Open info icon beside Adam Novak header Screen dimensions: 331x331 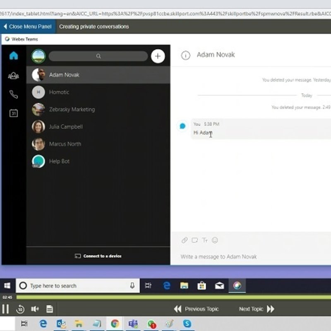(x=185, y=55)
